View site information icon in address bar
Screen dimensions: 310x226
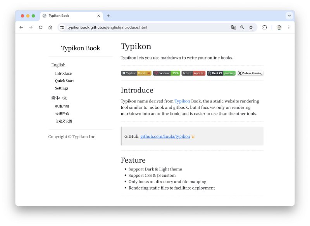[62, 28]
